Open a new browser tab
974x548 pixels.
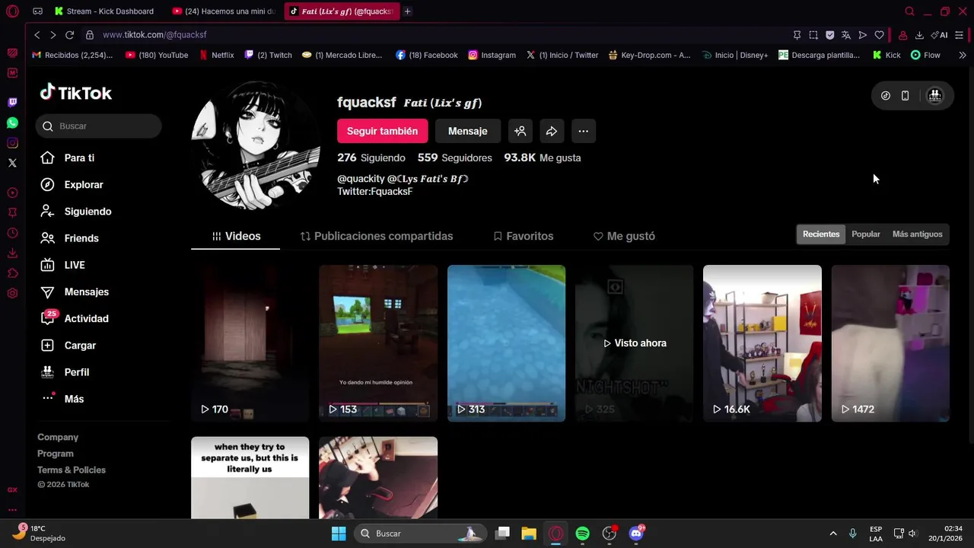(x=407, y=11)
